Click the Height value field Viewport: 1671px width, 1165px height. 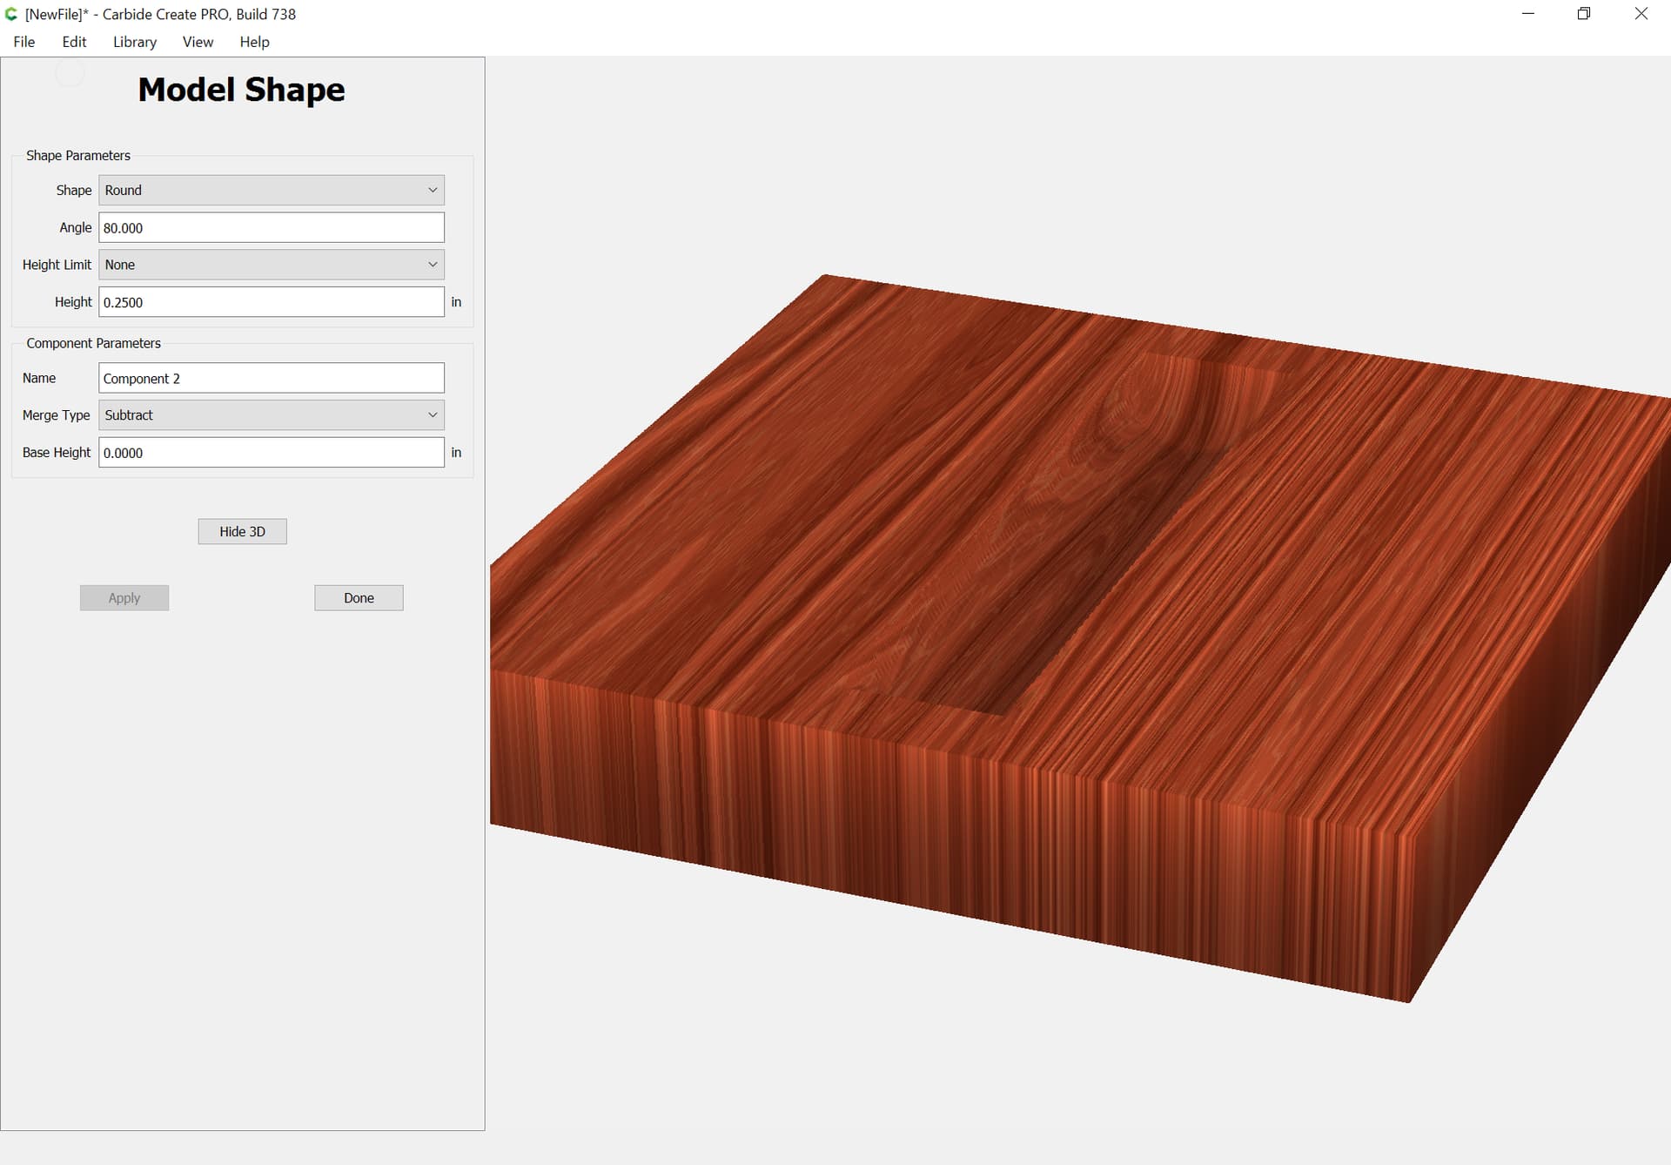[x=272, y=302]
